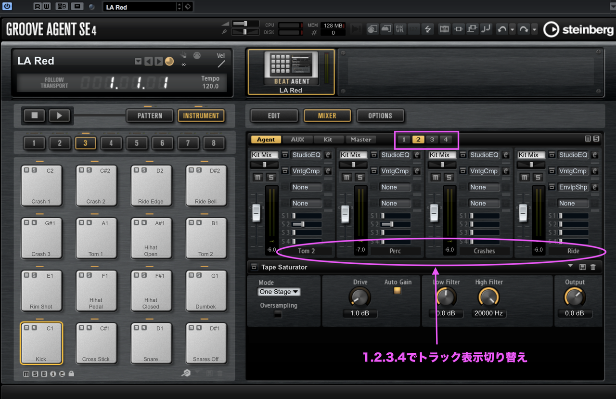Open the Mode dropdown showing One Stage

(x=279, y=292)
